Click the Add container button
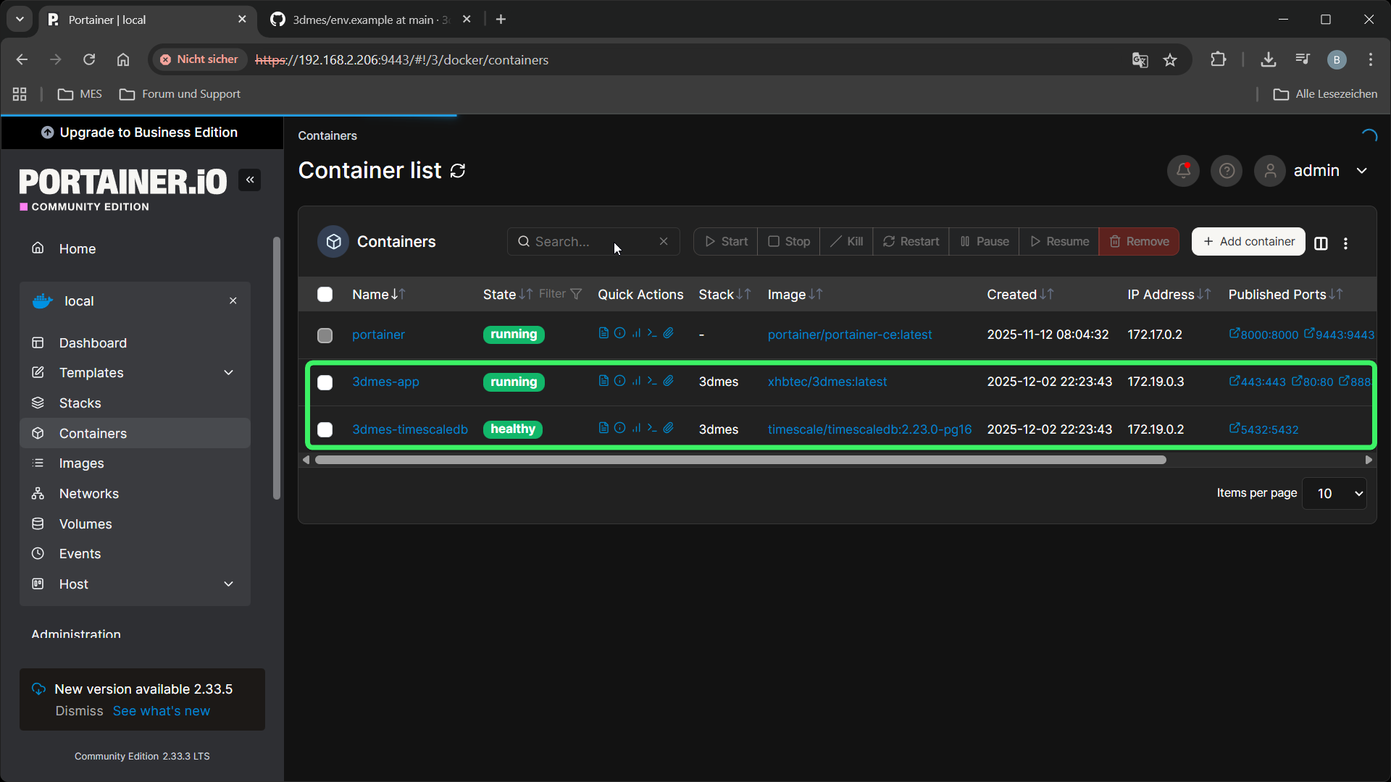The height and width of the screenshot is (782, 1391). (1248, 242)
